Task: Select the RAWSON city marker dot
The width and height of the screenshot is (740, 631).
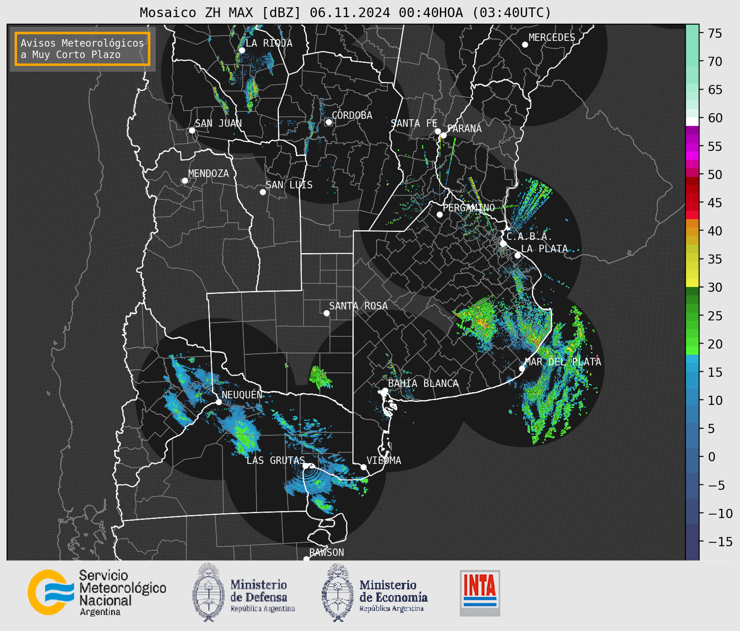Action: (306, 559)
